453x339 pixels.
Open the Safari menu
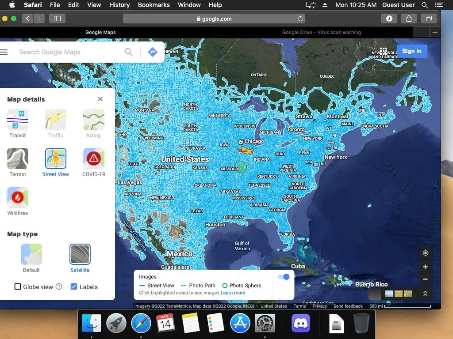[x=33, y=5]
